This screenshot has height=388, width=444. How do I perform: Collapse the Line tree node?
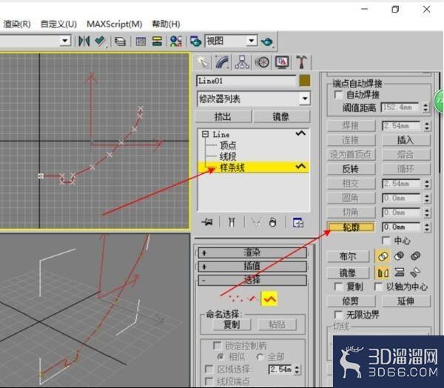tap(205, 134)
